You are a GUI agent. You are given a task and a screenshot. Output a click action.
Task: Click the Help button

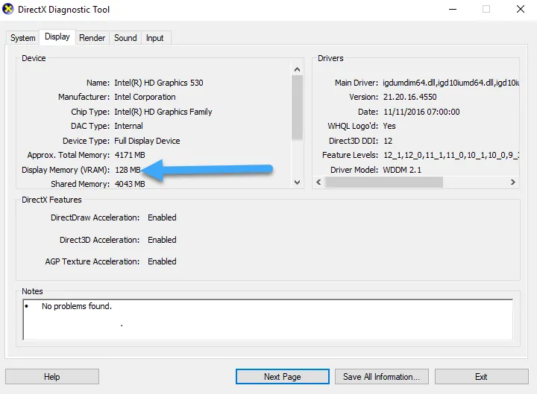(52, 377)
